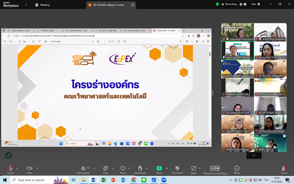
Task: Switch to the Meeting tab
Action: point(42,5)
